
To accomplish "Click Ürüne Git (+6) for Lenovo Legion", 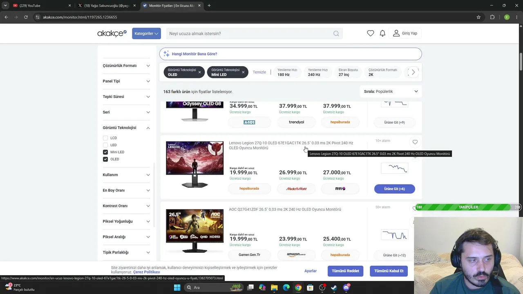I will tap(395, 189).
